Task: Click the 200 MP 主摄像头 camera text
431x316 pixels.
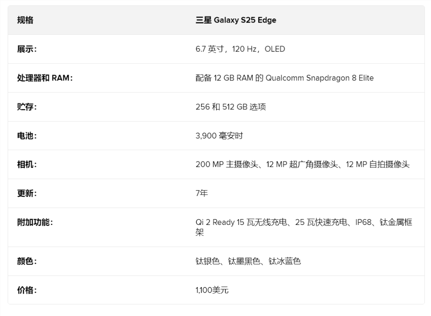Action: click(x=224, y=165)
